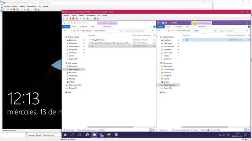Click search box Buscar en scripts
Screen dimensions: 252x141
(x=234, y=31)
